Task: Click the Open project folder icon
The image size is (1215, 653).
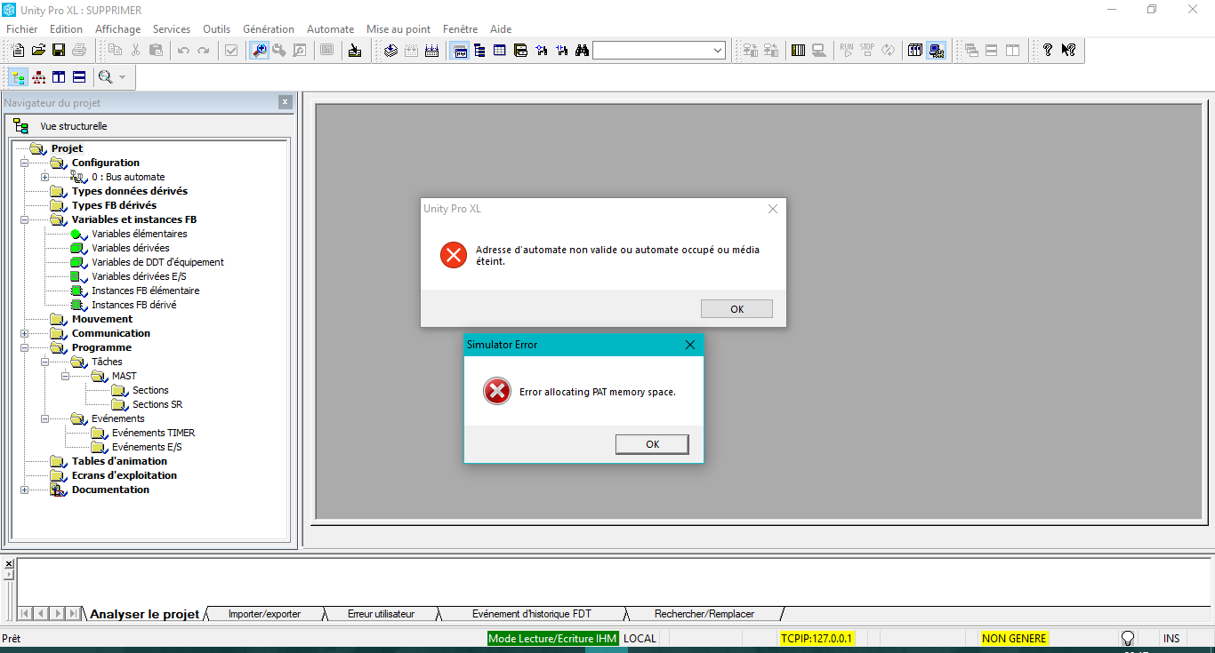Action: [x=38, y=51]
